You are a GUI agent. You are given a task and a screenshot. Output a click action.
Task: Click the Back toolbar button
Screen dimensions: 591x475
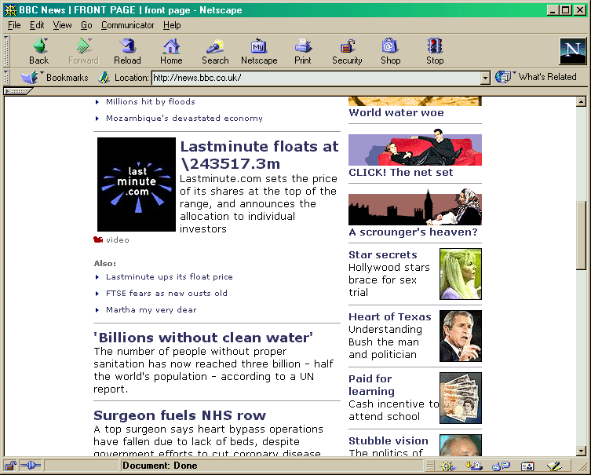point(38,52)
